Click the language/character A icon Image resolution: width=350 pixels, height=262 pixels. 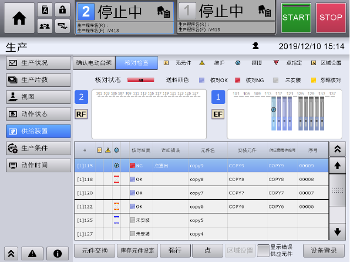pyautogui.click(x=45, y=10)
